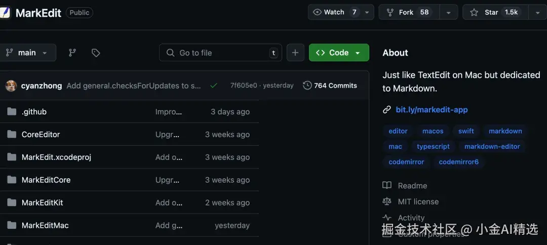Click the Go to file search field

[x=220, y=53]
